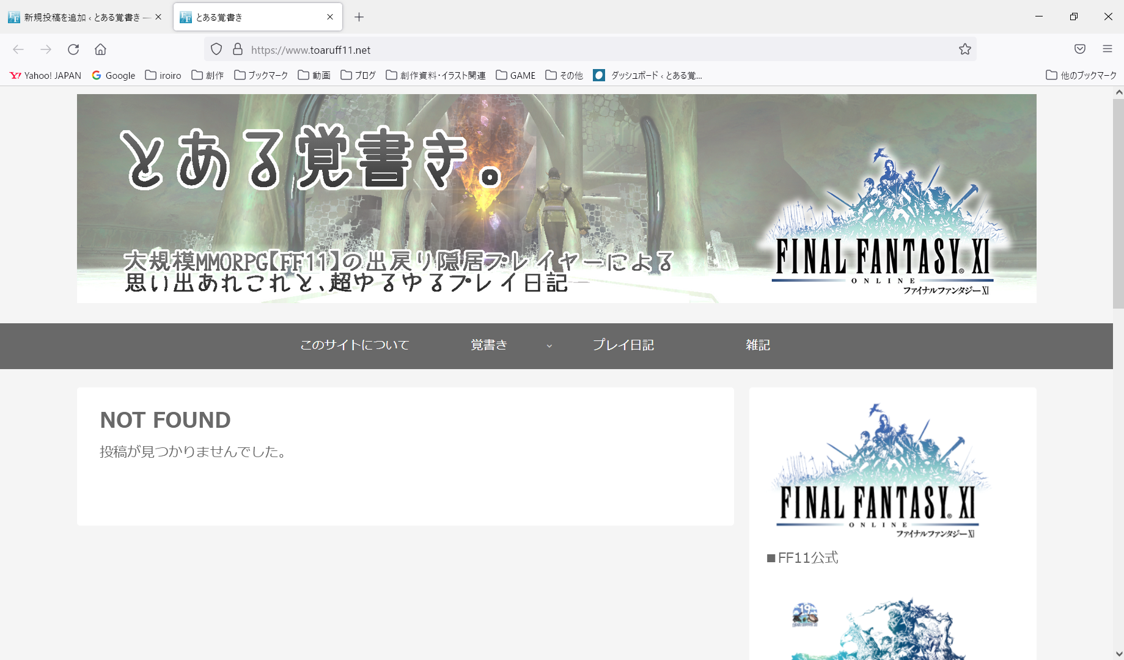Open the ブックマーク bookmark folder
The width and height of the screenshot is (1124, 660).
click(261, 75)
